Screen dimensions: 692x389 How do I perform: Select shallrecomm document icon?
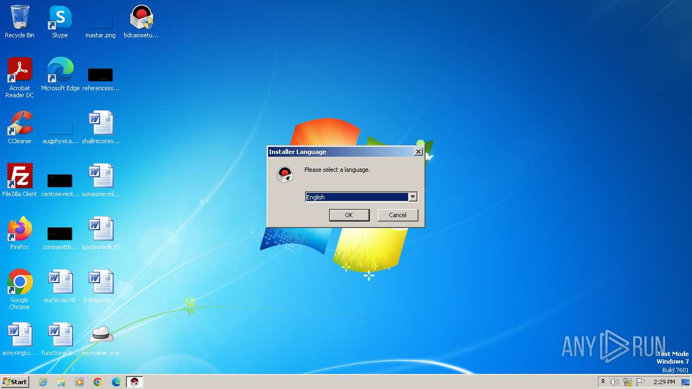point(101,128)
